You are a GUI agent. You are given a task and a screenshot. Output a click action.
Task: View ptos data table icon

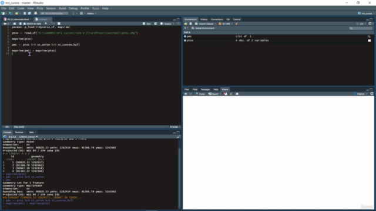[x=370, y=40]
